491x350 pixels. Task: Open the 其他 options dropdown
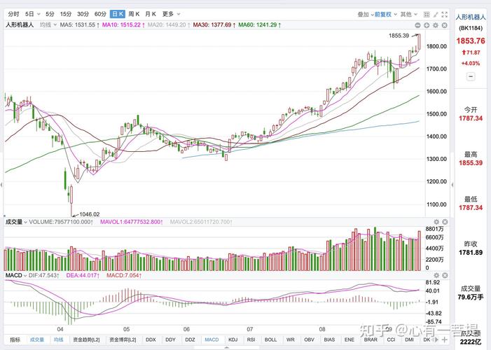pyautogui.click(x=408, y=13)
